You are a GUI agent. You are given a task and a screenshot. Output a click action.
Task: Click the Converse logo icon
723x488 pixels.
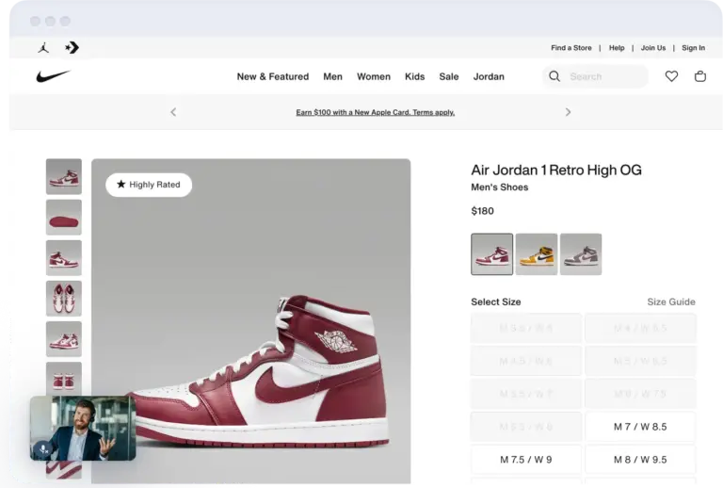click(72, 48)
